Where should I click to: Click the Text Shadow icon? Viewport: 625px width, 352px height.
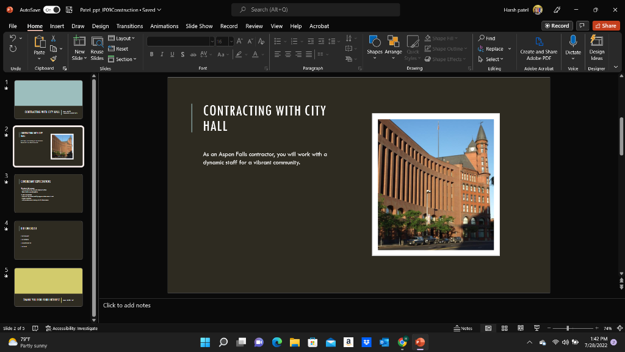182,54
